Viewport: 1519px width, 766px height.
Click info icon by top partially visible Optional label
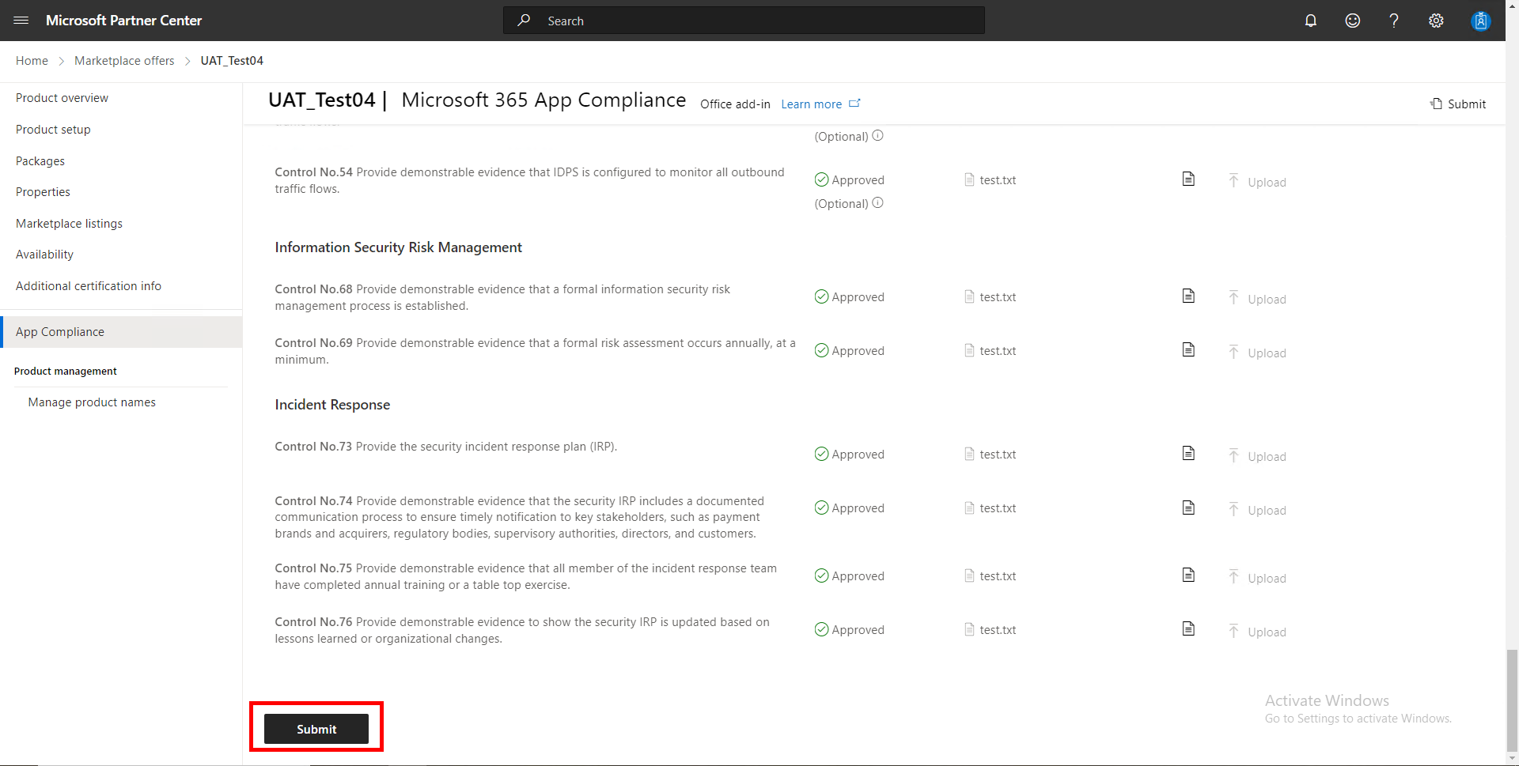tap(877, 136)
